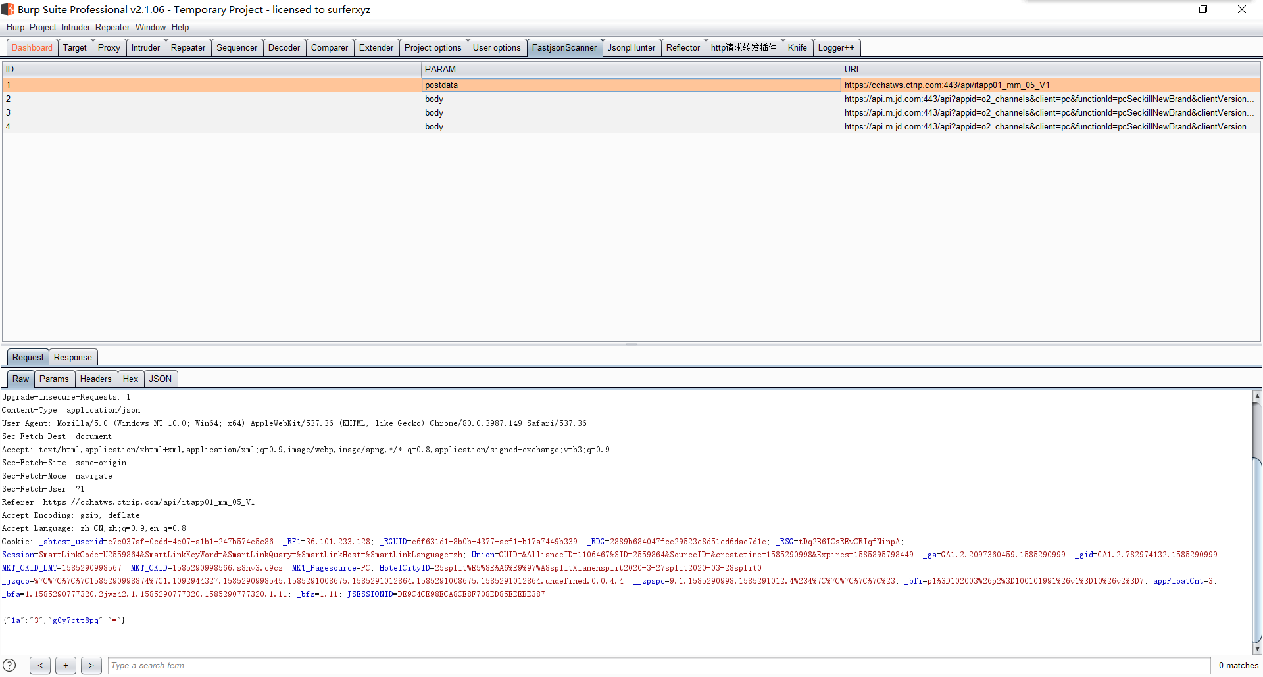Click the Sec-Fetch-Mode header line
Screen dimensions: 1263x677
click(57, 475)
